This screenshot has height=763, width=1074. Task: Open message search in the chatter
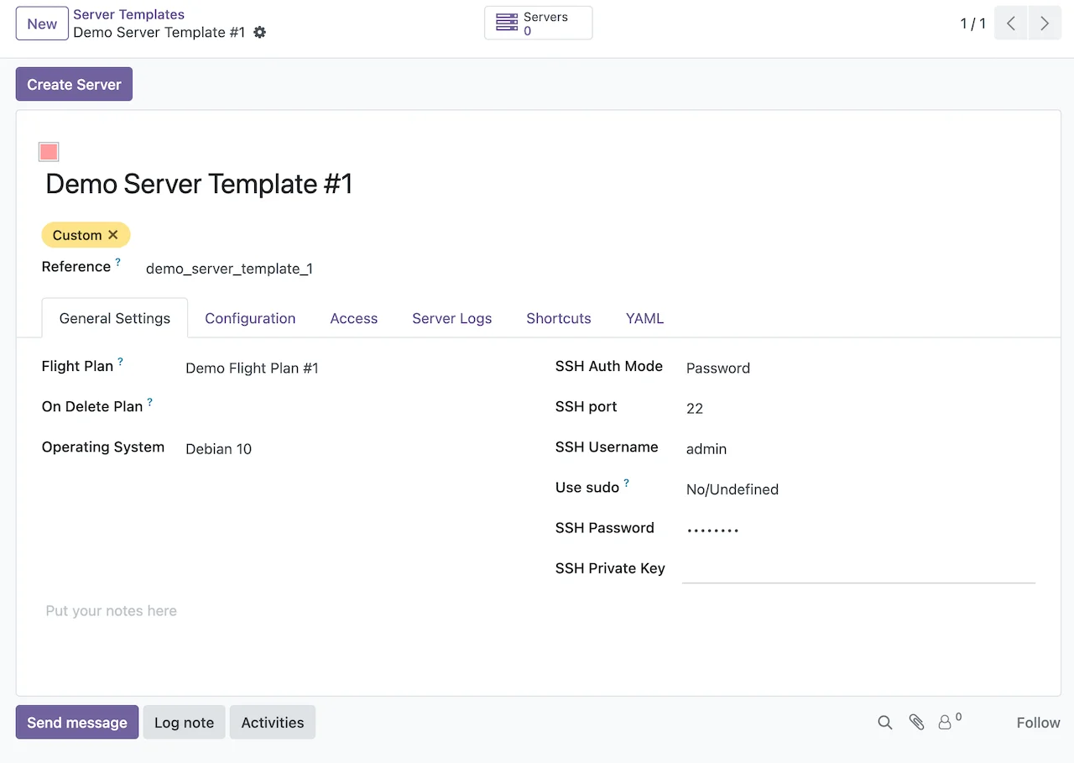884,722
